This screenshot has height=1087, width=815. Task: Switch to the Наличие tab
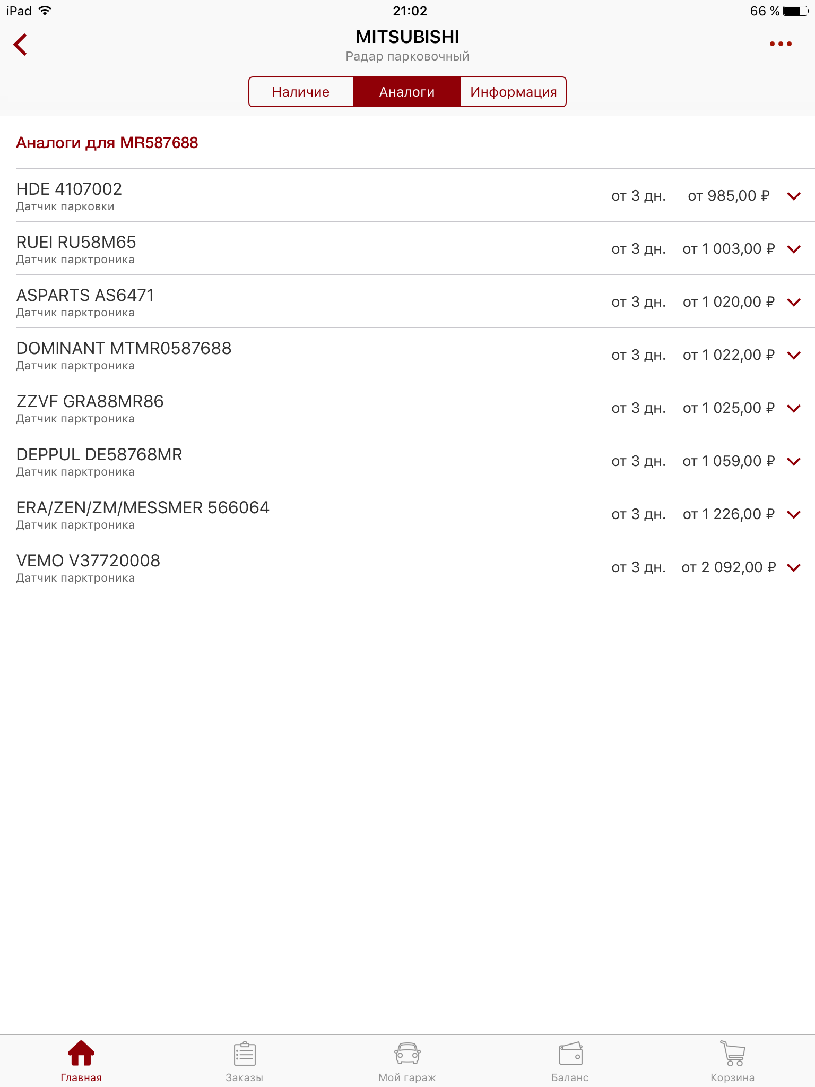[301, 92]
